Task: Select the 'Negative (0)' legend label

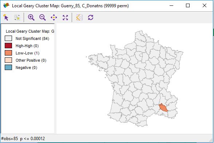Action: (x=26, y=68)
